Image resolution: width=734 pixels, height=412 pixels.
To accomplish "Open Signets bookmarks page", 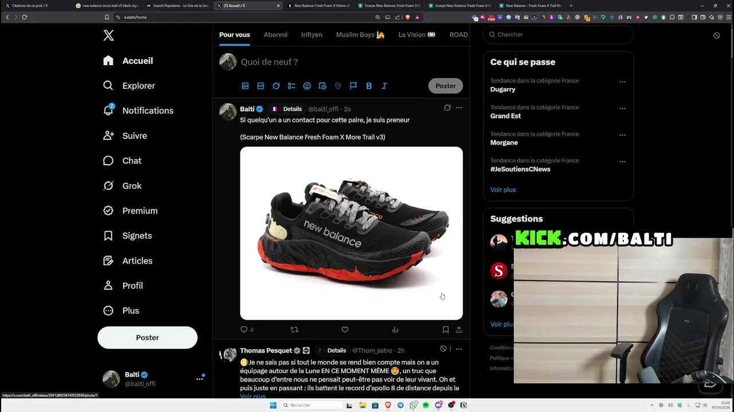I will (127, 236).
